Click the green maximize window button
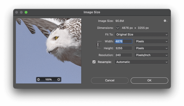This screenshot has width=184, height=106. point(26,12)
